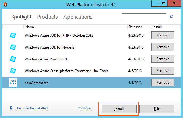Click the nopCommerce logo icon

13,83
